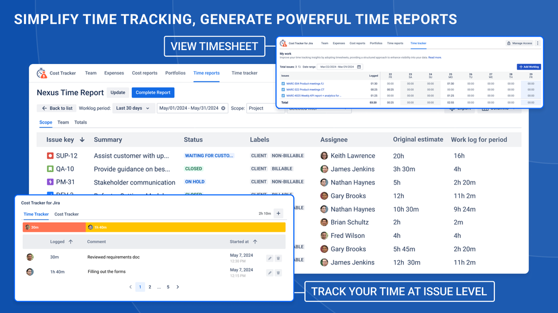Click the yellow 1h 40m segment of the time bar
The image size is (558, 313).
[x=185, y=227]
